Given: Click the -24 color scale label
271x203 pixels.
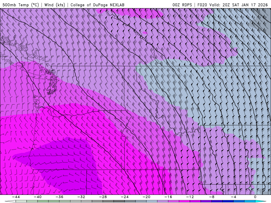Looking at the screenshot, I should [x=125, y=197].
